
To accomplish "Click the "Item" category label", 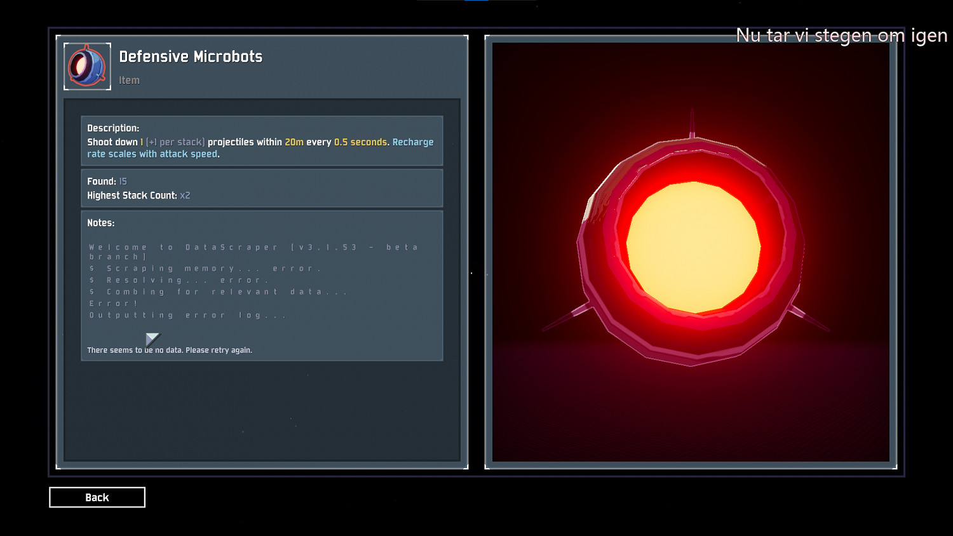I will [x=129, y=81].
